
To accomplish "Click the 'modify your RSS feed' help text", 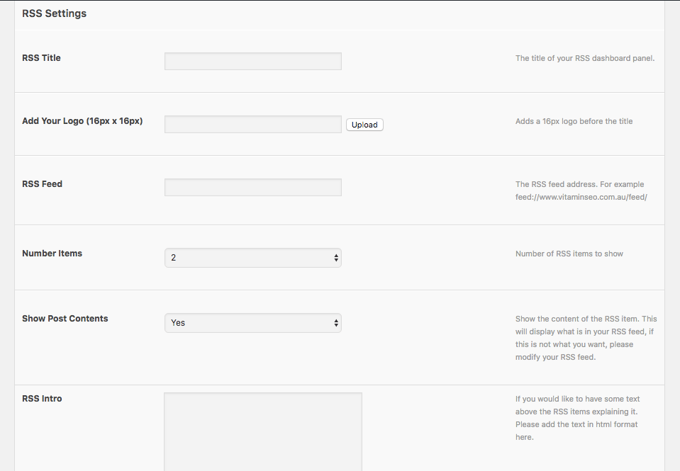I will 555,358.
